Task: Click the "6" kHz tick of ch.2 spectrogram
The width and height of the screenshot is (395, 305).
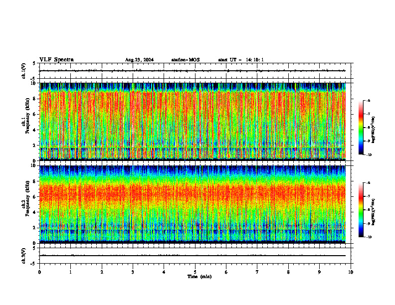Action: tap(34, 197)
